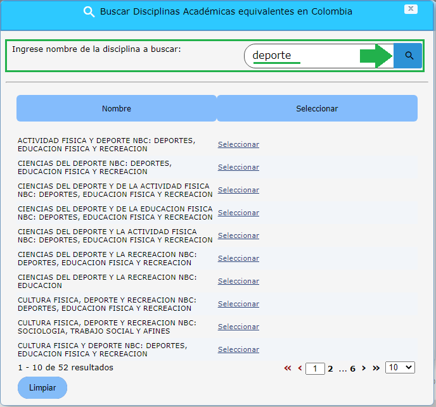Go to page 6 of results
The image size is (436, 407).
[x=352, y=368]
